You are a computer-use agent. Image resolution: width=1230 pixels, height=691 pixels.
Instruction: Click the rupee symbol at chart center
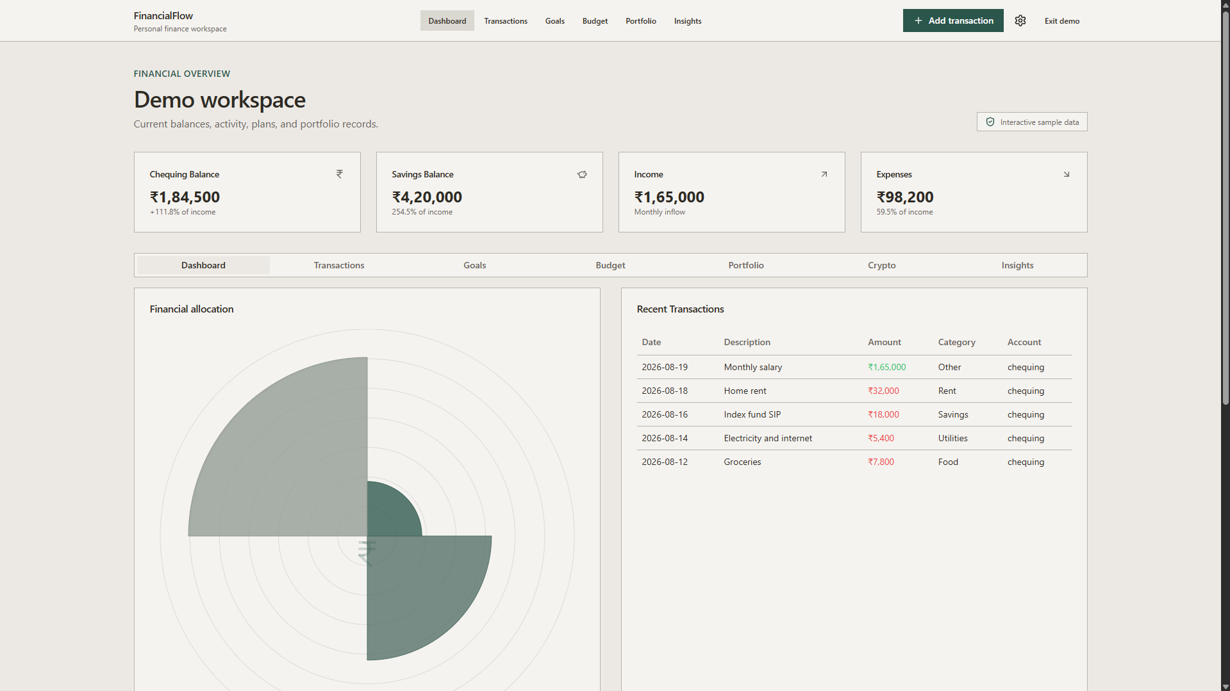(367, 552)
